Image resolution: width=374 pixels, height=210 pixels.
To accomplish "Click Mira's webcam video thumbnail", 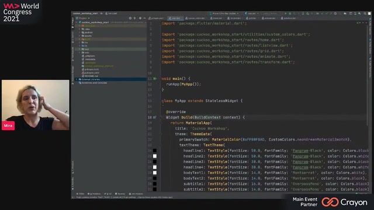I will (36, 105).
